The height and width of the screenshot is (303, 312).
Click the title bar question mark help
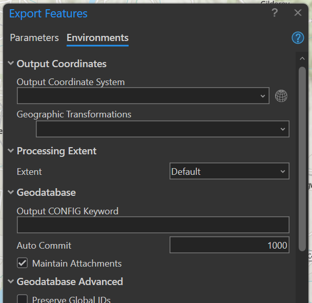[x=275, y=13]
